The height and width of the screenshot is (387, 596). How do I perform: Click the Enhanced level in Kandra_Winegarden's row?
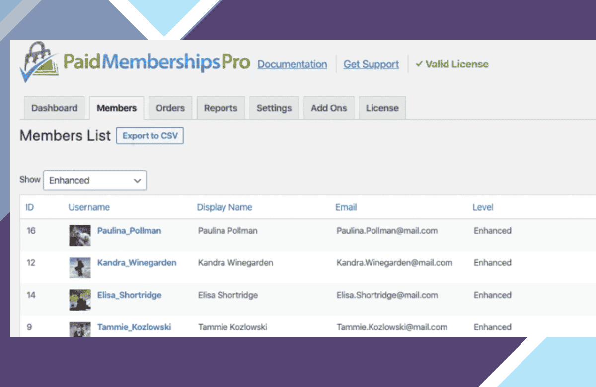(x=492, y=263)
